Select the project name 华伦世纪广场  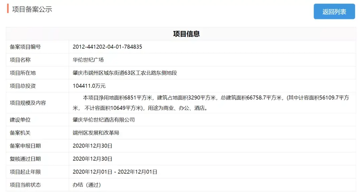(88, 60)
